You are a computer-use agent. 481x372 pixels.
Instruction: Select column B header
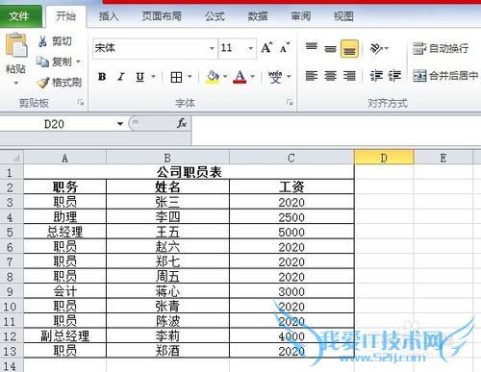coord(167,158)
